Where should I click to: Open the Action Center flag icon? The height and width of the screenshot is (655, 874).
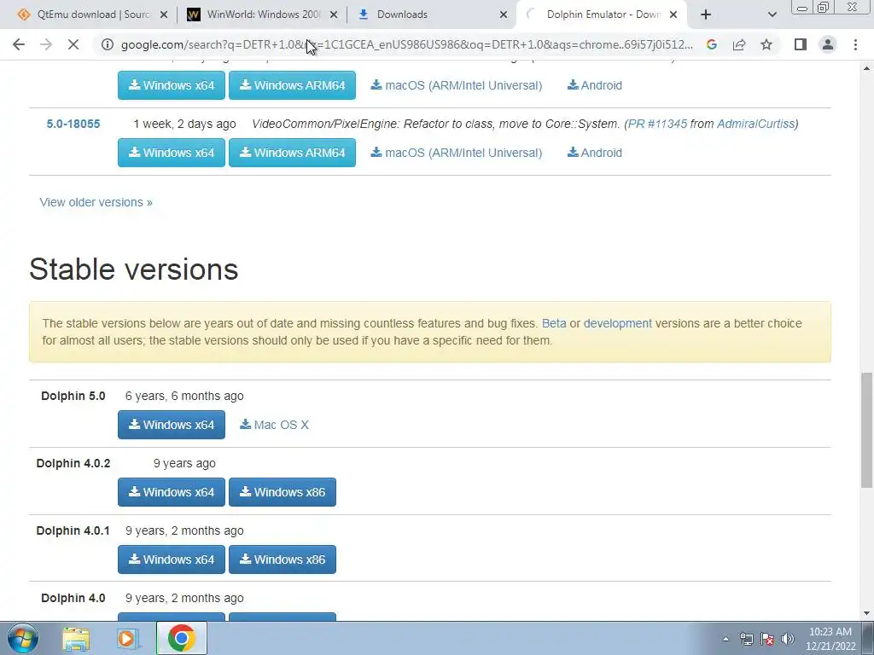tap(767, 639)
